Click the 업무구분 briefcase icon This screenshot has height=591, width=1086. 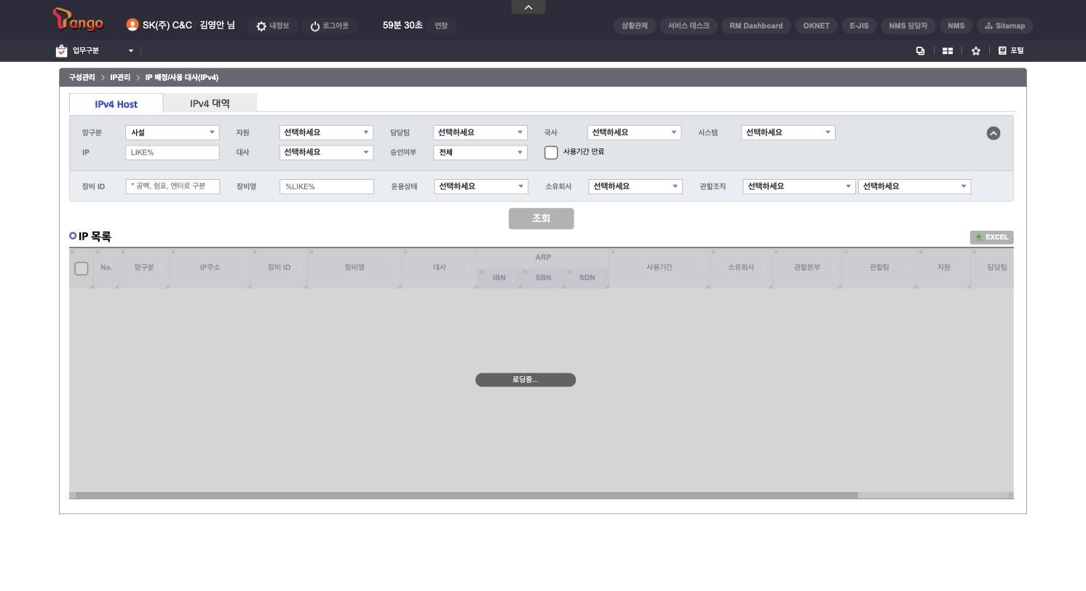pyautogui.click(x=62, y=51)
